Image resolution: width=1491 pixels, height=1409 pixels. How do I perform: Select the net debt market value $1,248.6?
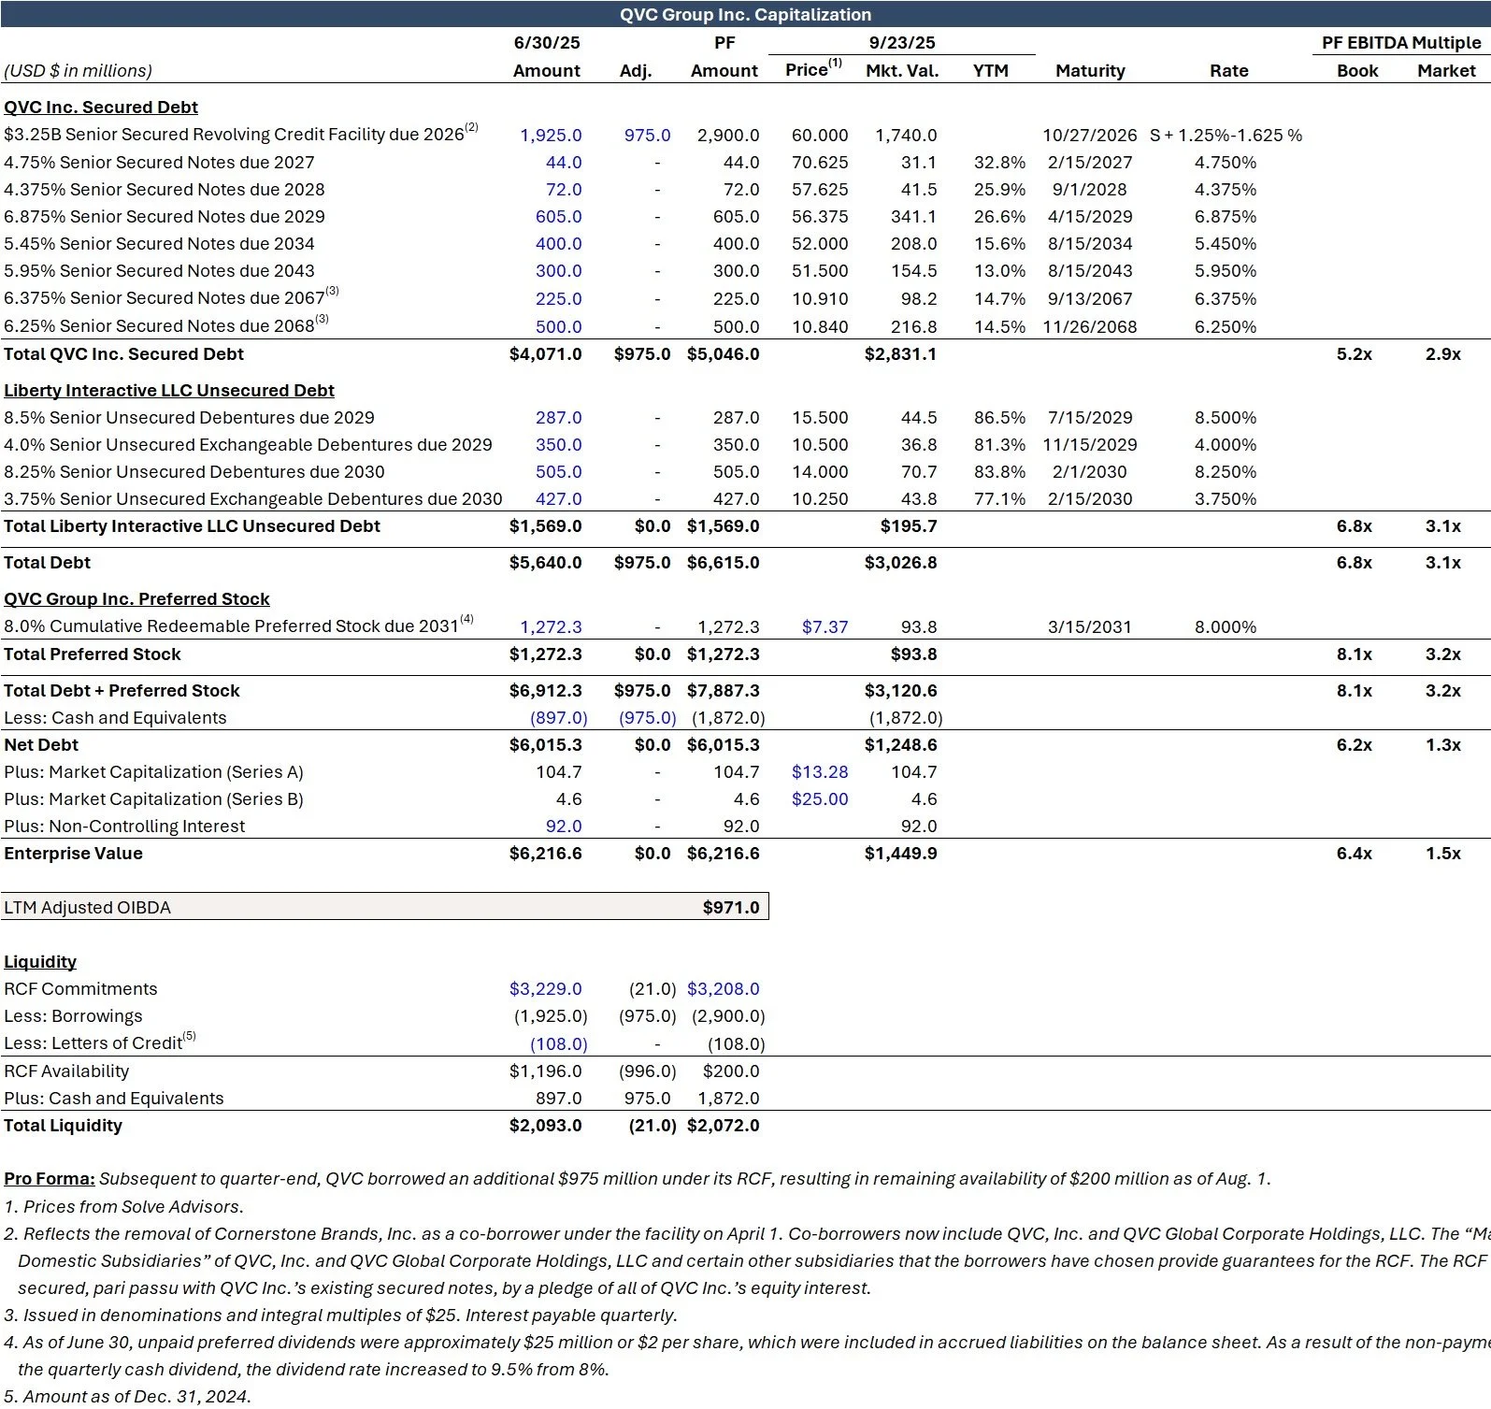point(900,744)
